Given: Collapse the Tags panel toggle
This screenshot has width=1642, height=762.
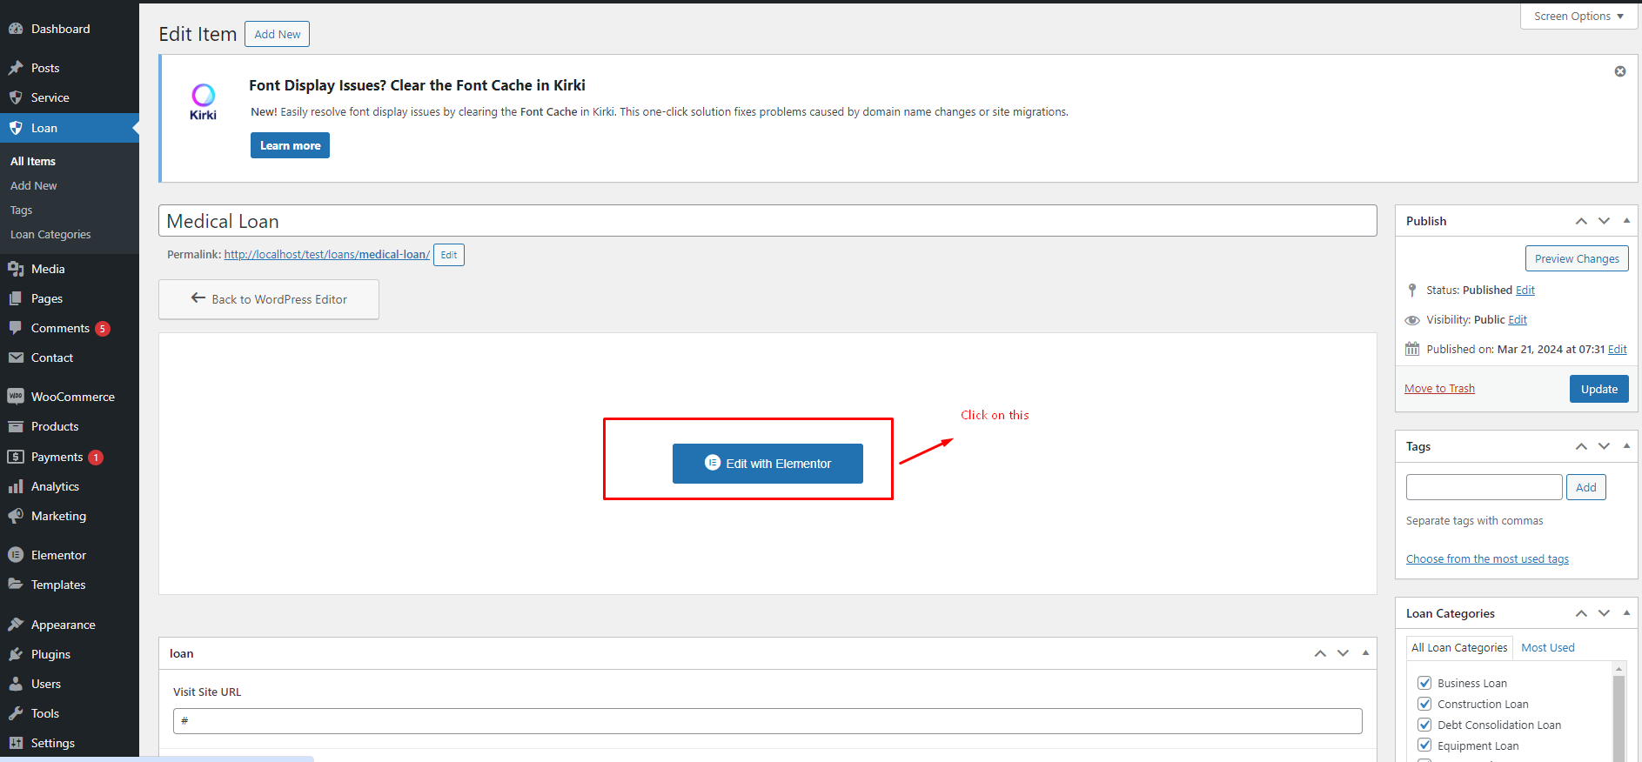Looking at the screenshot, I should (1626, 446).
